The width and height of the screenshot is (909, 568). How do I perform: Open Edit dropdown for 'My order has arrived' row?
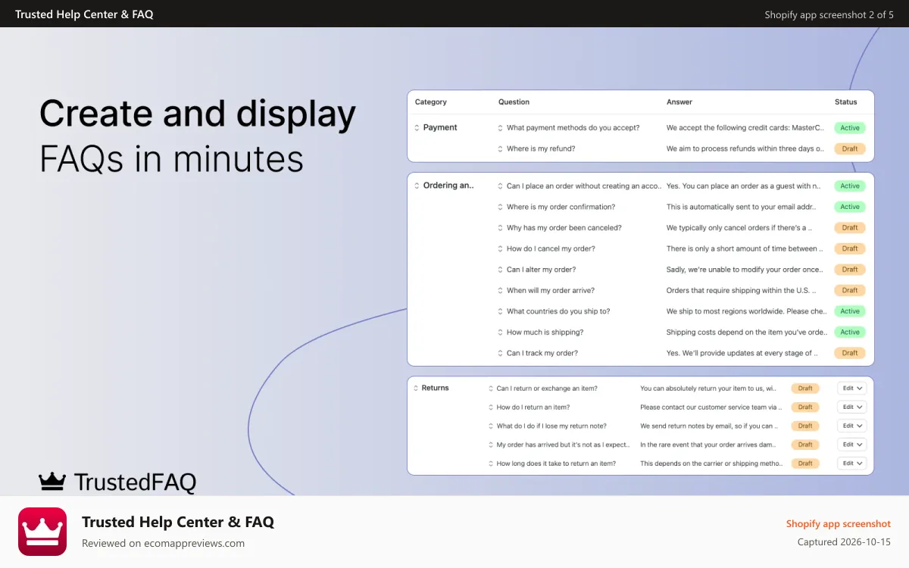tap(852, 445)
